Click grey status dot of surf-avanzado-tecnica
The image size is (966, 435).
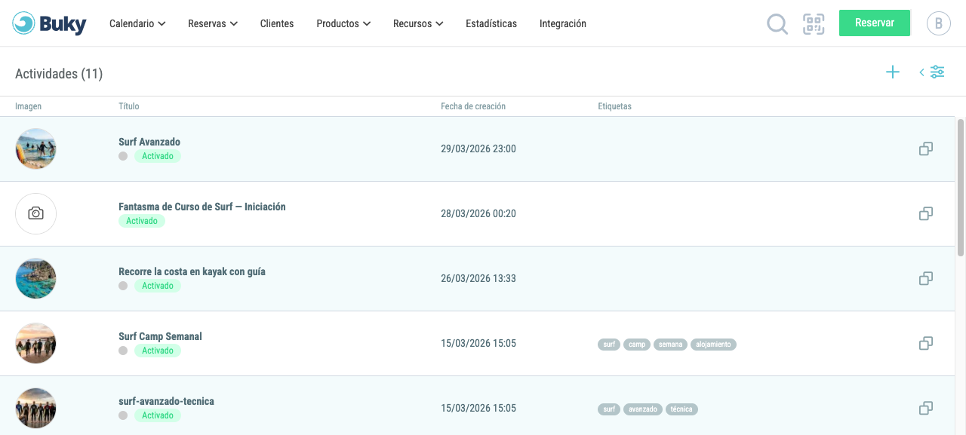[123, 415]
